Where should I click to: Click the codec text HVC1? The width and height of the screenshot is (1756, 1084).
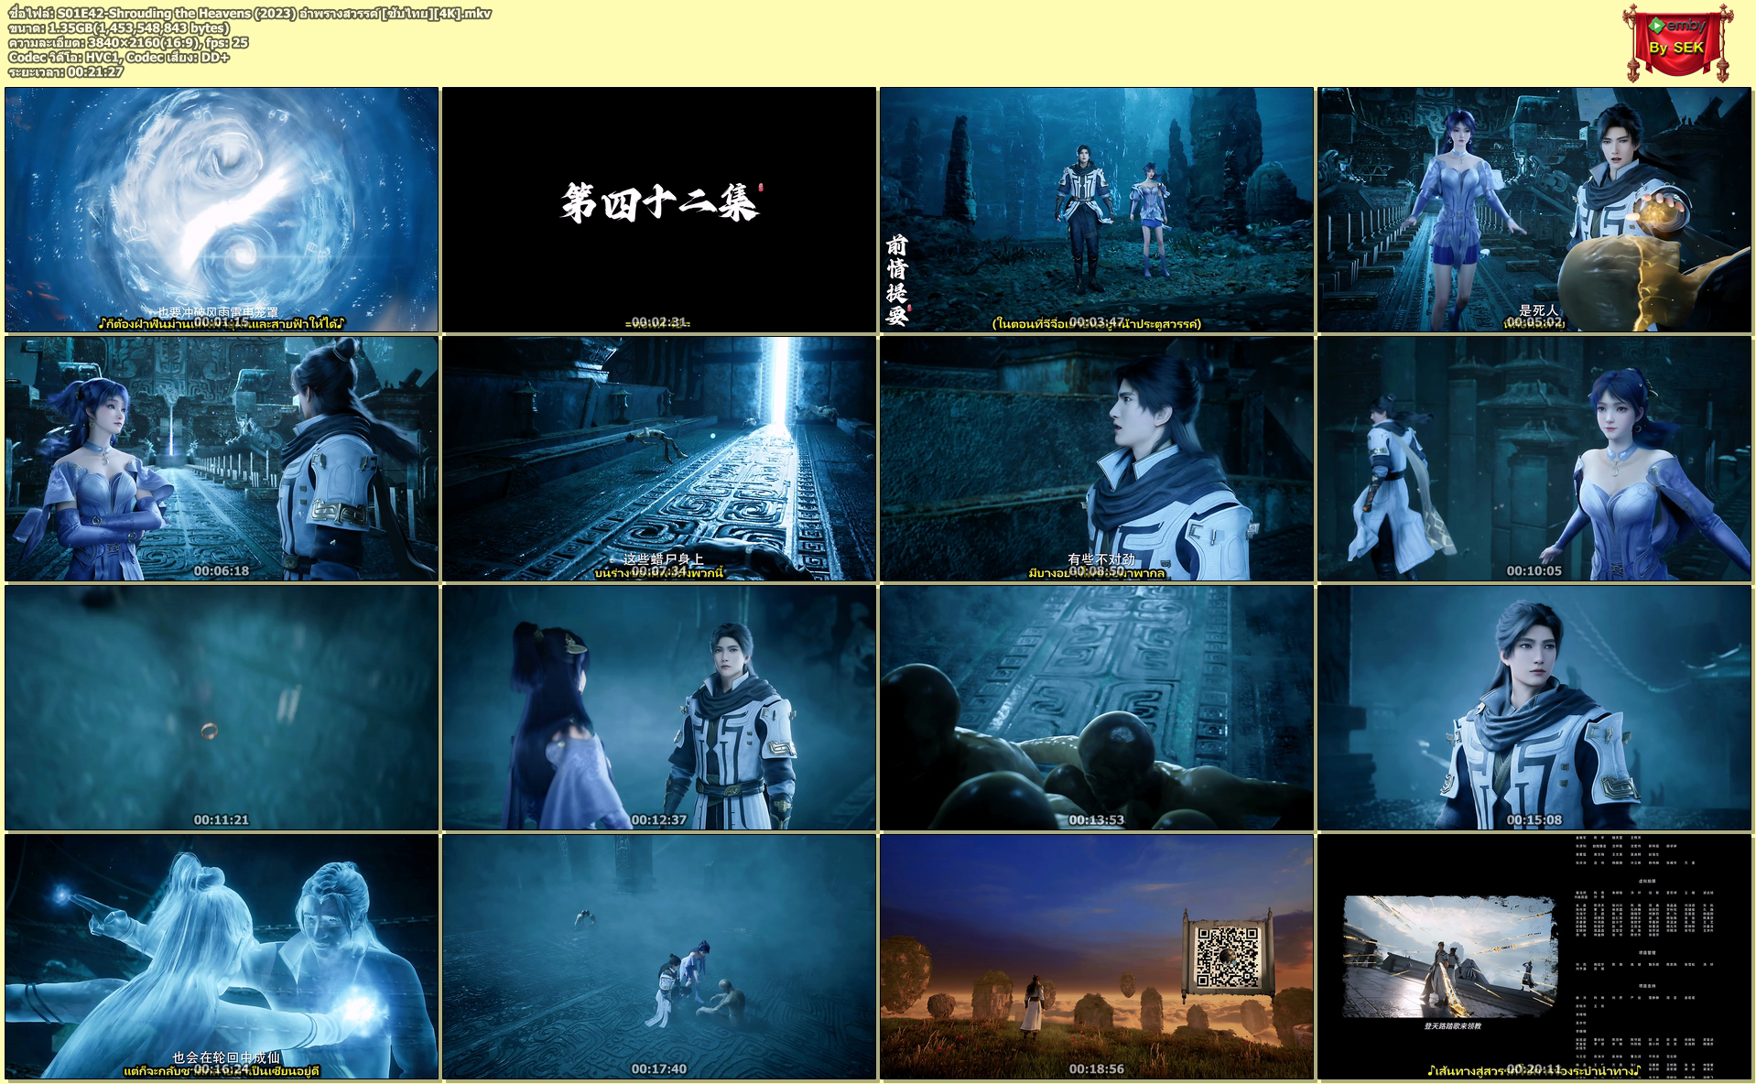(x=102, y=57)
